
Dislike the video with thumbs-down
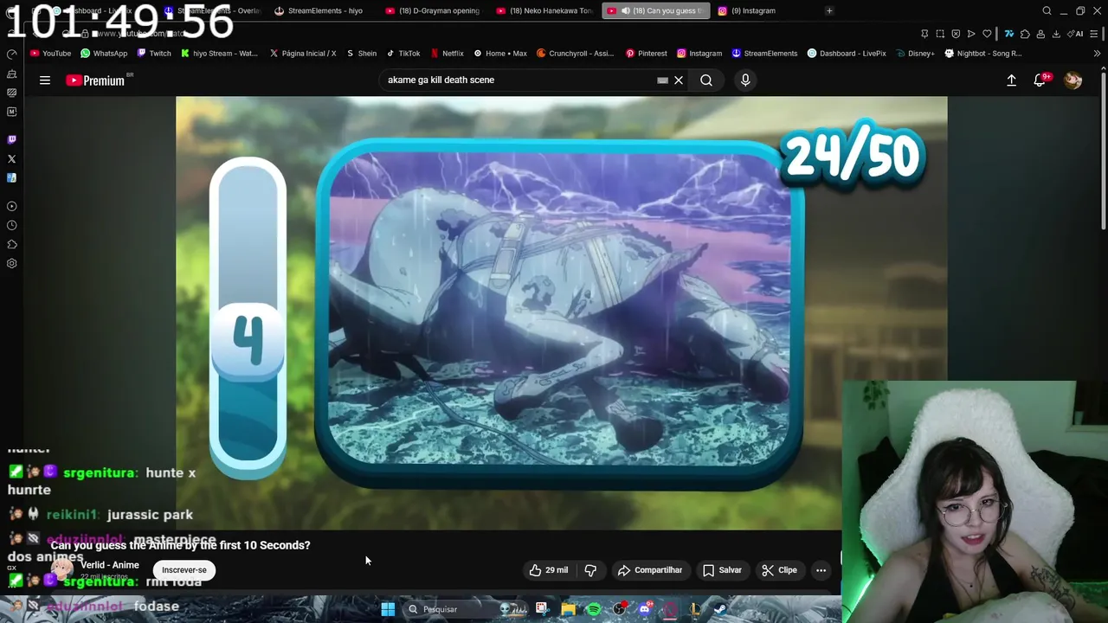click(590, 570)
